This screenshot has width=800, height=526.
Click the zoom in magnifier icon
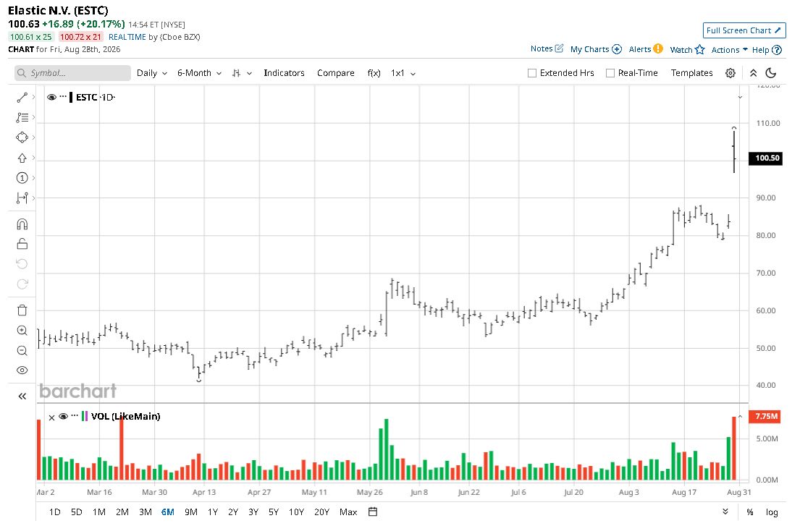point(22,331)
